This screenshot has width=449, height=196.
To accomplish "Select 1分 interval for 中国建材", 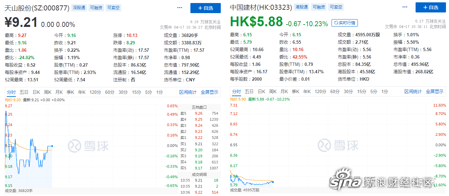I will coord(385,91).
